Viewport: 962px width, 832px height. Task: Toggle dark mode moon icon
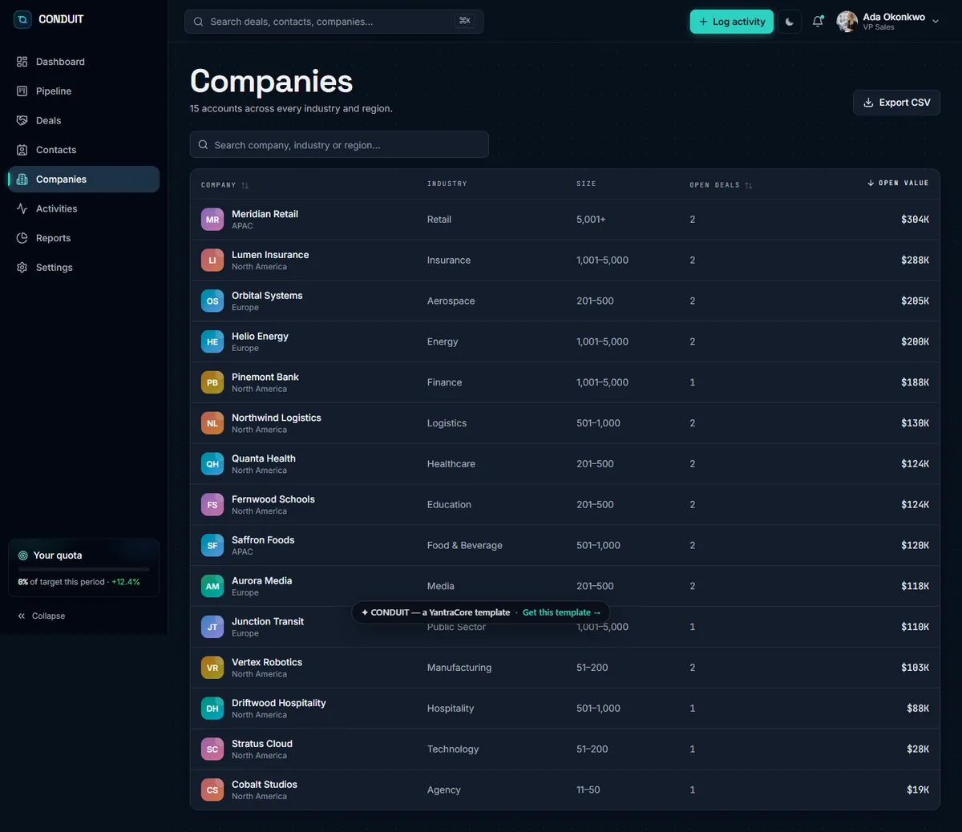(x=790, y=22)
